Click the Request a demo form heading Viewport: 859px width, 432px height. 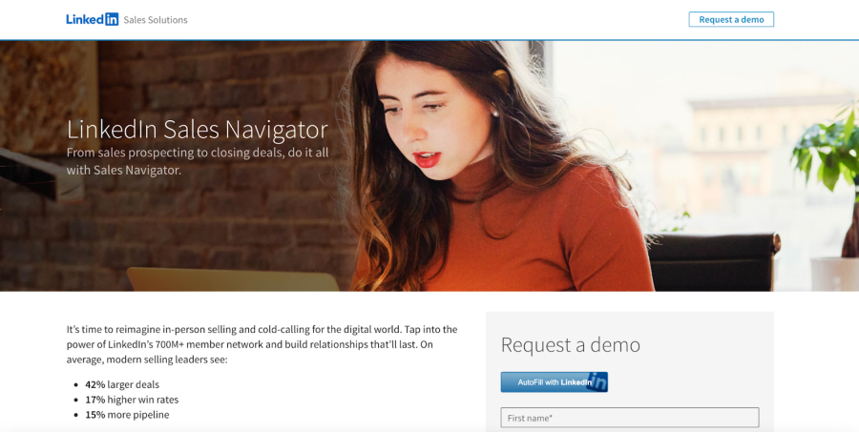pyautogui.click(x=571, y=344)
